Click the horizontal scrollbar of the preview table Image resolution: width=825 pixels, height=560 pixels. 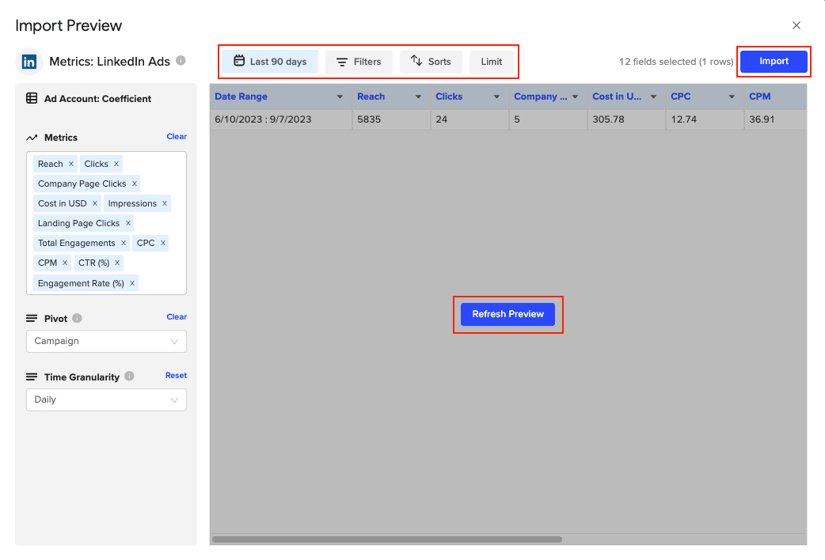pos(386,539)
